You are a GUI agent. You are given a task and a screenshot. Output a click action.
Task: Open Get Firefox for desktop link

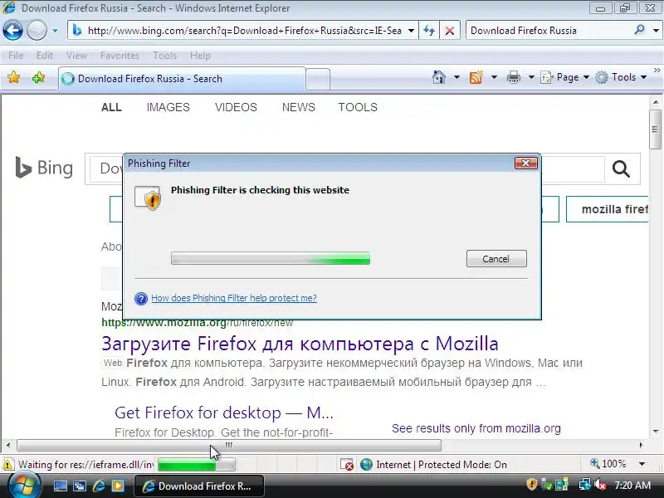coord(224,413)
